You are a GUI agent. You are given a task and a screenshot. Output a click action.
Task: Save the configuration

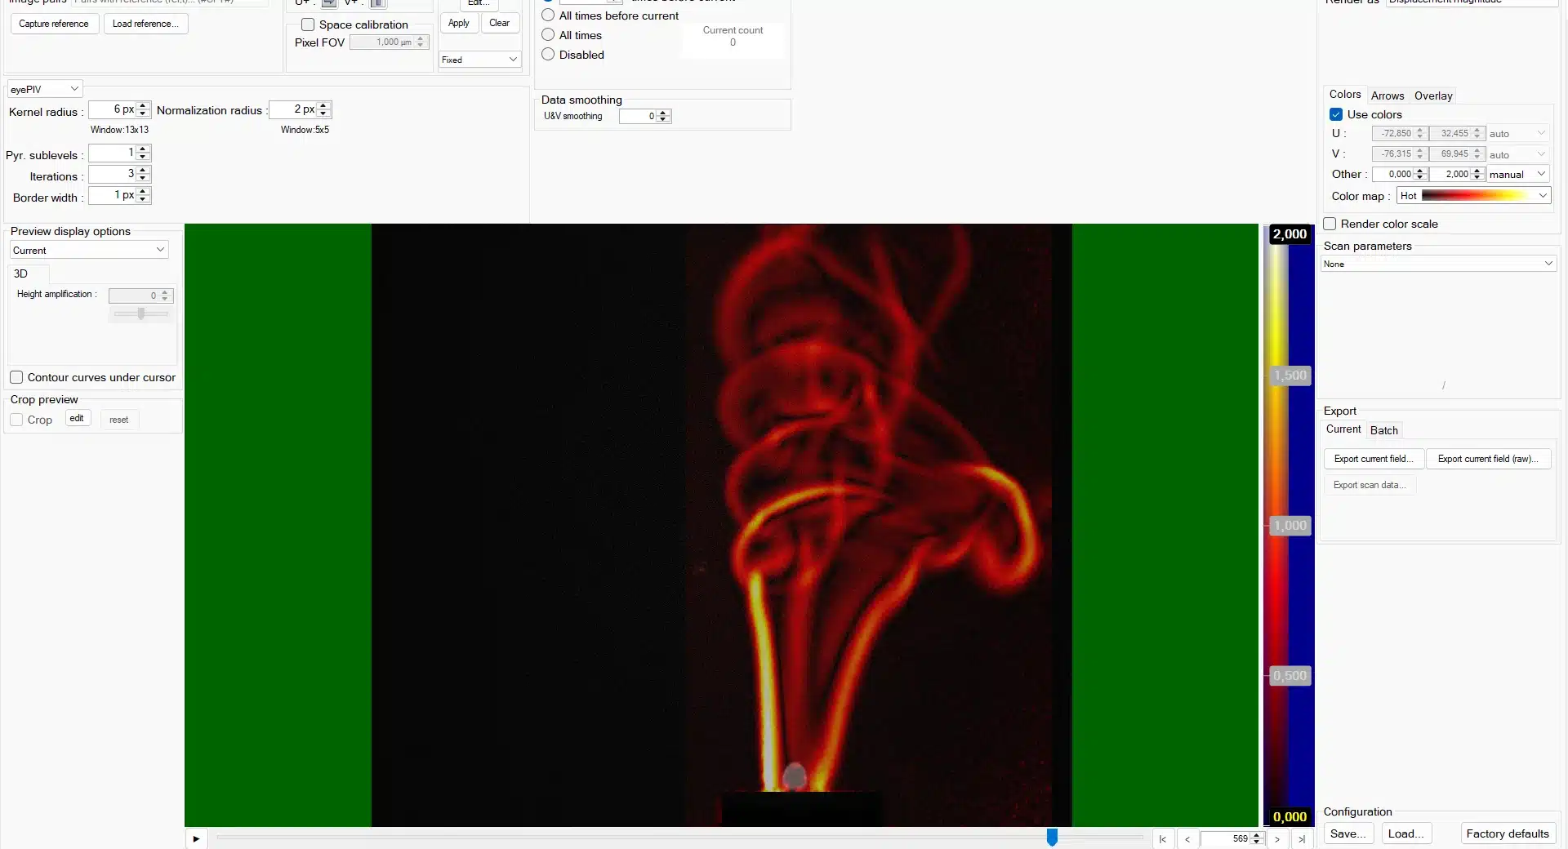[x=1347, y=833]
